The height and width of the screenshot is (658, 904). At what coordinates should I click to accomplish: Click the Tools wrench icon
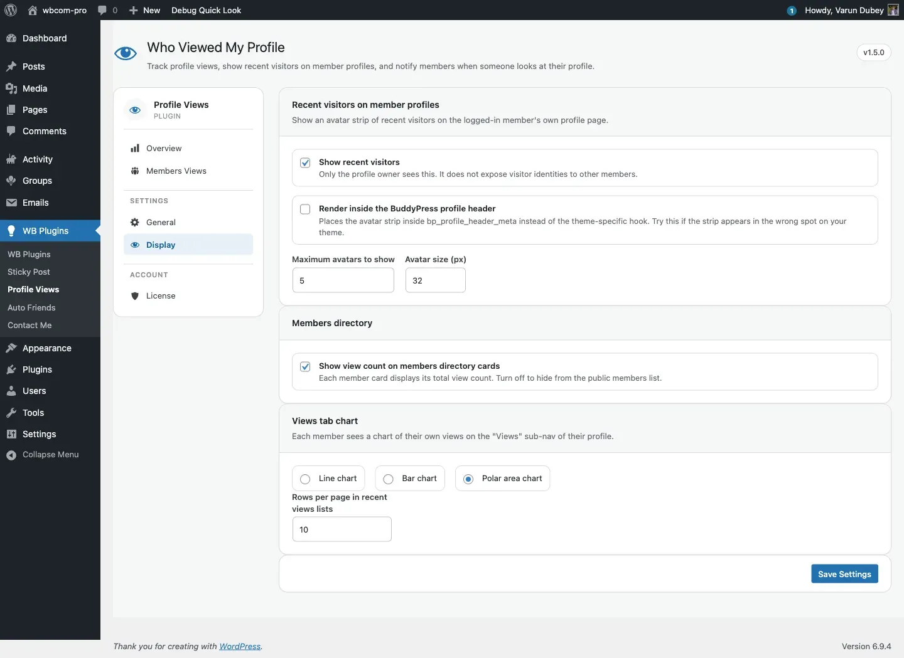pos(11,413)
